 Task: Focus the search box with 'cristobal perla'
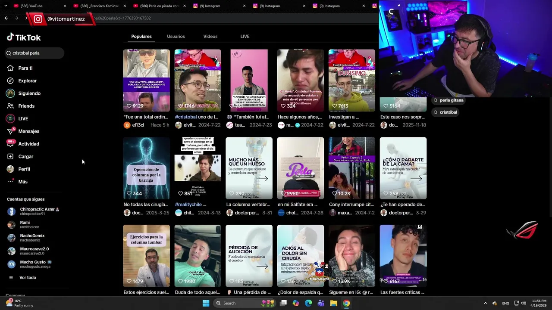coord(34,53)
